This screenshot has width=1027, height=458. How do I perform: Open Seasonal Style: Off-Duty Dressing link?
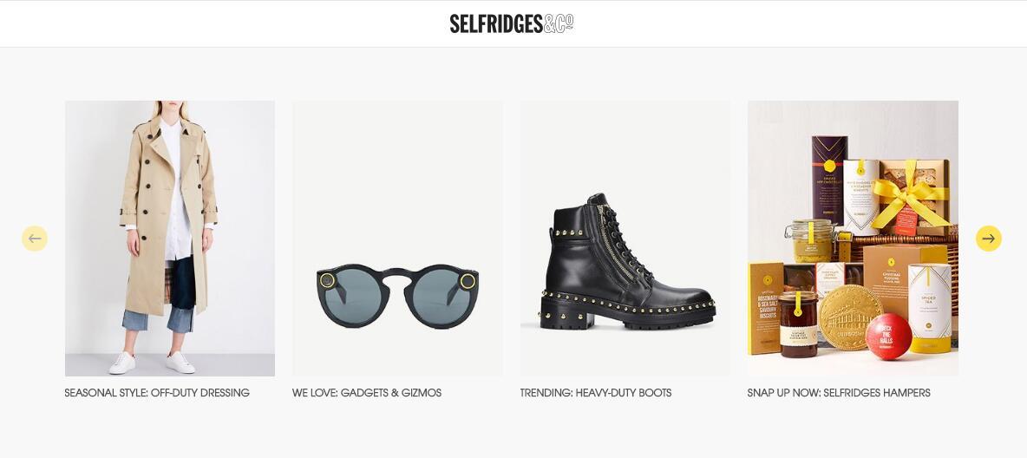pyautogui.click(x=157, y=393)
